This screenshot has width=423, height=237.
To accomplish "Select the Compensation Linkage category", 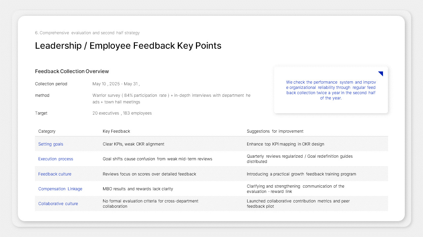I will (x=60, y=189).
